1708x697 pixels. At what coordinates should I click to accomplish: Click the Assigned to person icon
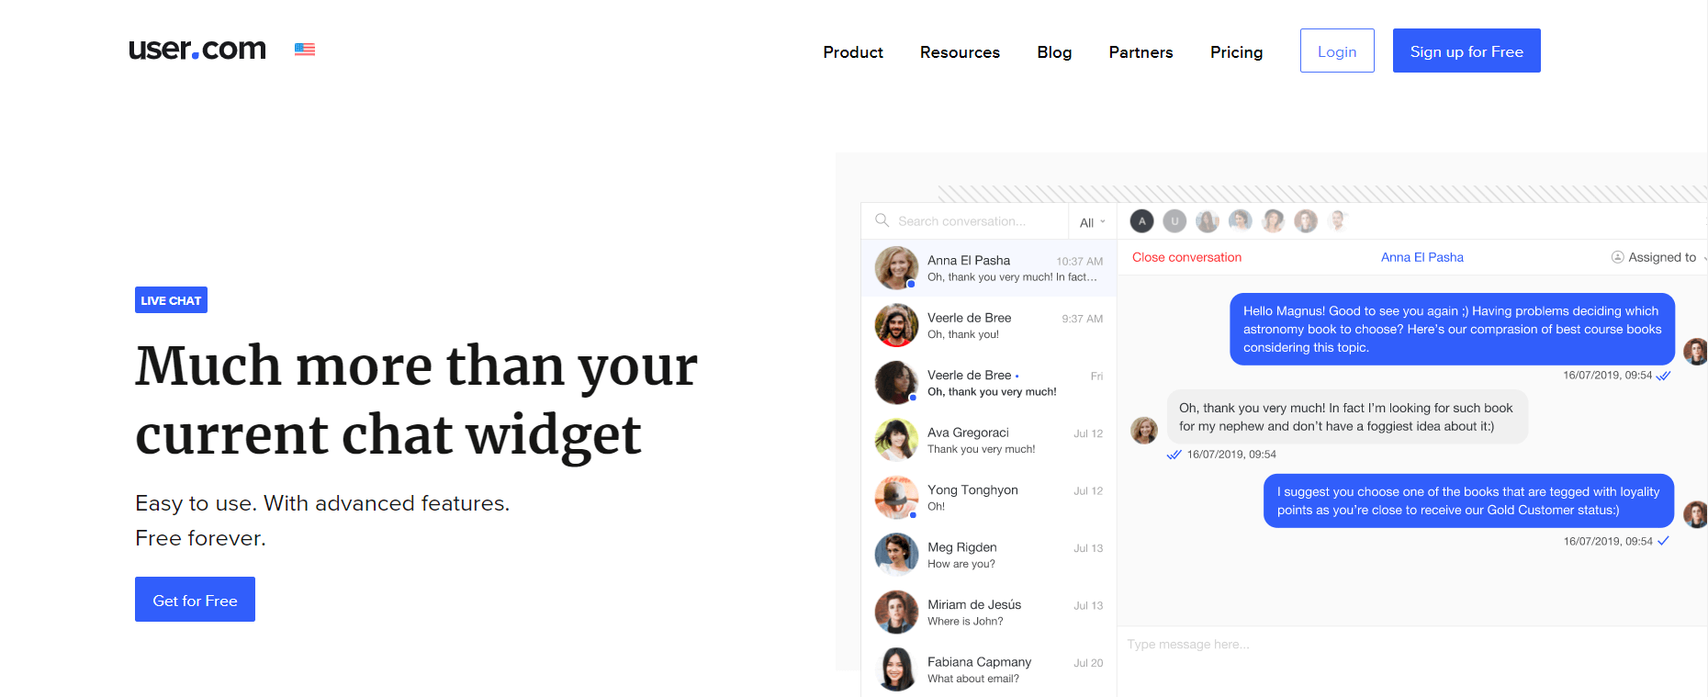tap(1618, 257)
